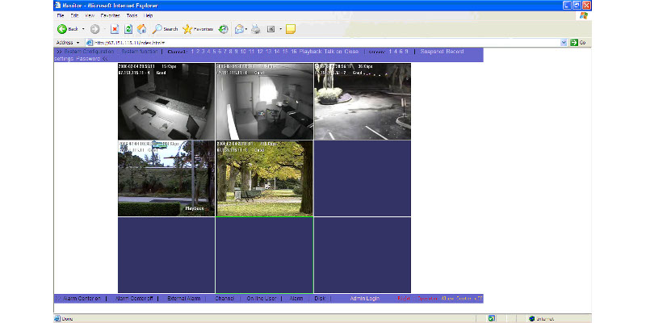Click the Talk on link
This screenshot has height=323, width=646.
(333, 52)
